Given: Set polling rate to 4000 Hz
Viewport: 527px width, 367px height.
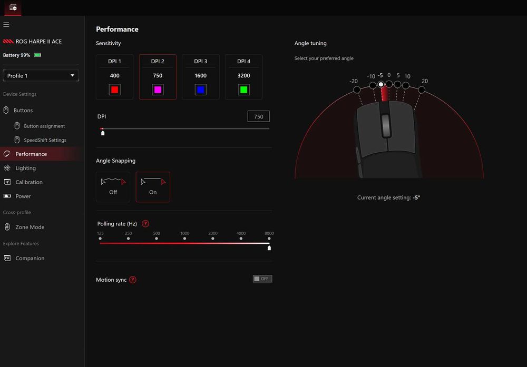Looking at the screenshot, I should tap(241, 239).
